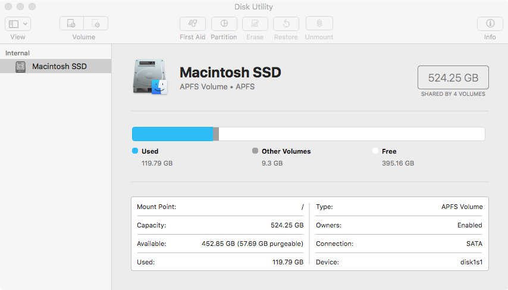Click the Unmount toolbar icon

click(319, 23)
